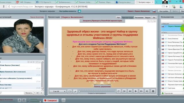Reload the page in the browser
184x103 pixels.
click(9, 7)
